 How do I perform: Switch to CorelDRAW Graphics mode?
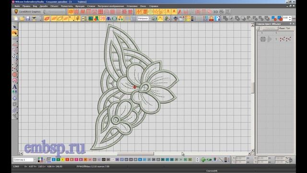coord(27,12)
